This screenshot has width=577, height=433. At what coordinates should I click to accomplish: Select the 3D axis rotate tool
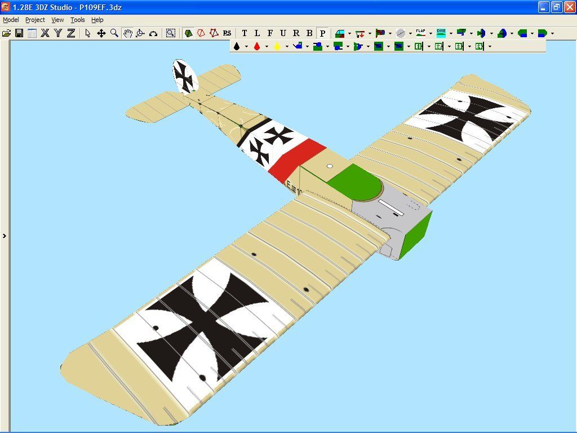(140, 33)
